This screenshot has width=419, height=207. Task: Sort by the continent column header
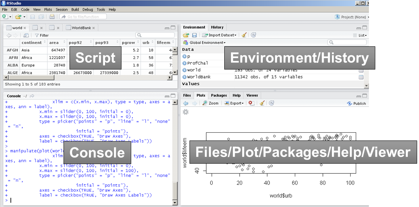click(x=33, y=43)
